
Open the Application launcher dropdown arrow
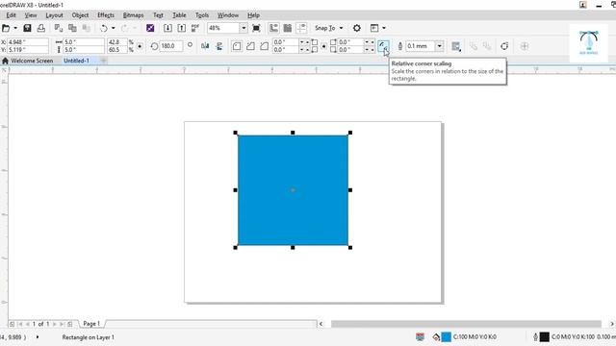(x=384, y=28)
